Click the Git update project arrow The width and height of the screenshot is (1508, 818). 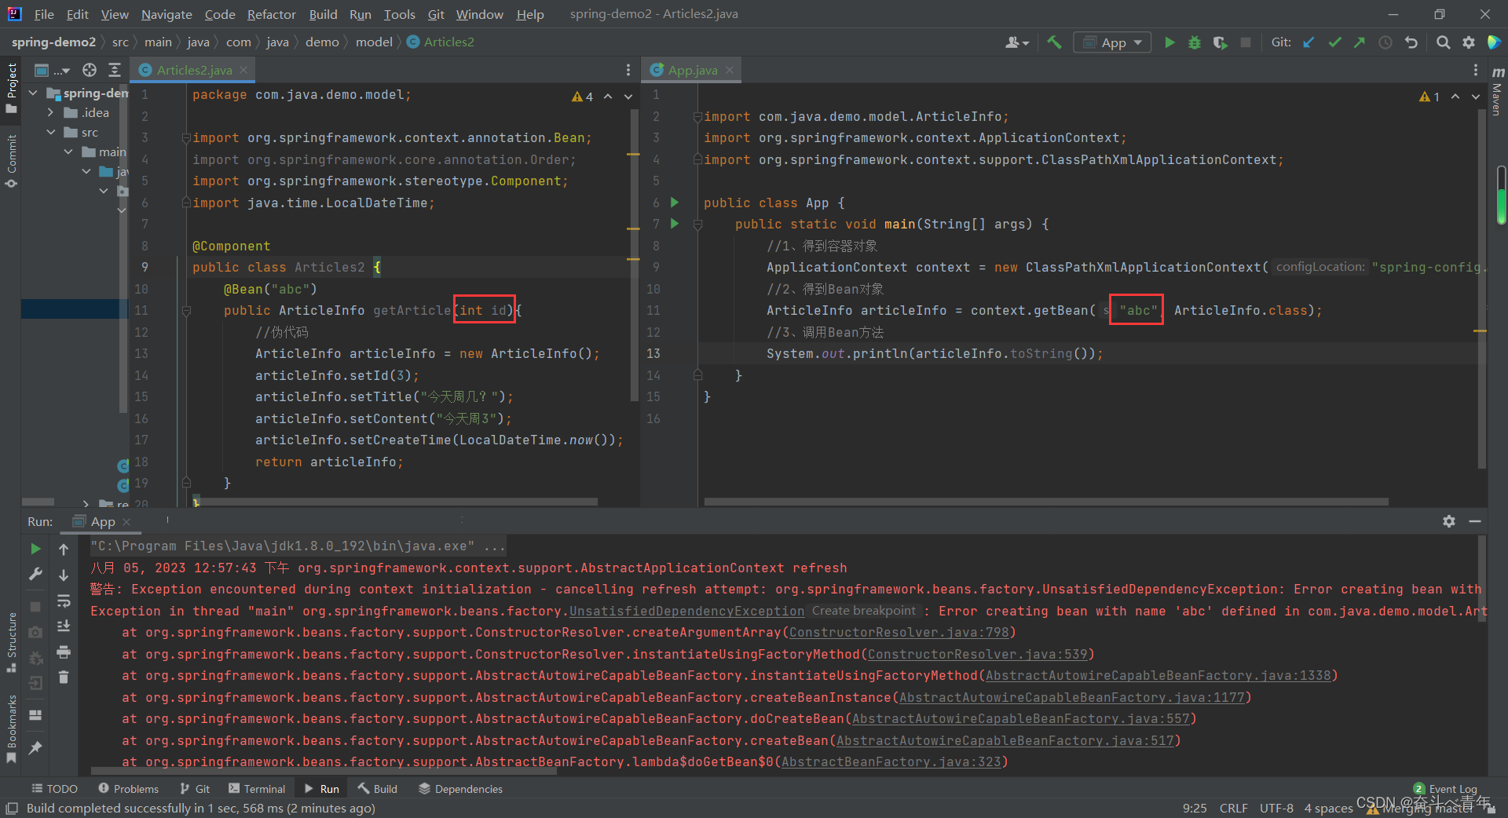click(1309, 42)
